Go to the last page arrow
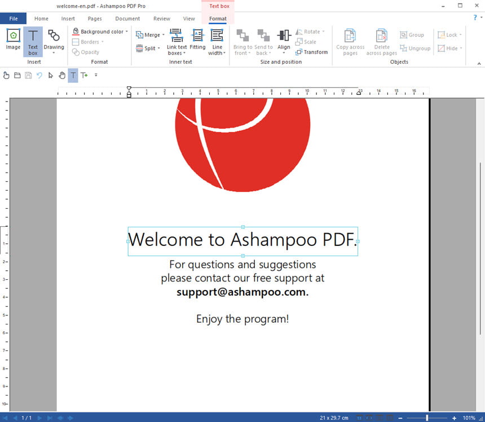Screen dimensions: 485x422 50,417
